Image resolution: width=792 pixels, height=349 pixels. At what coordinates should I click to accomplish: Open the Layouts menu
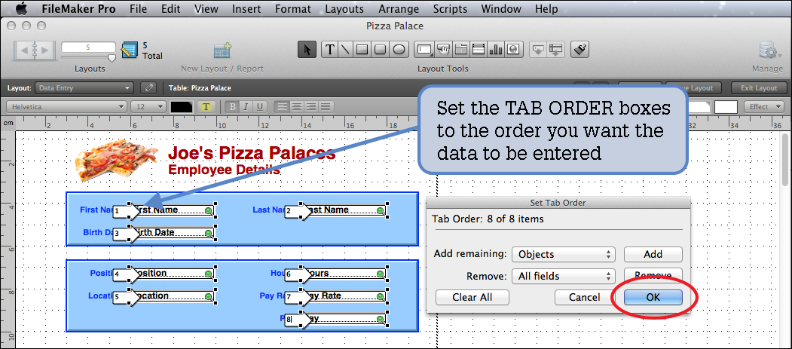344,8
